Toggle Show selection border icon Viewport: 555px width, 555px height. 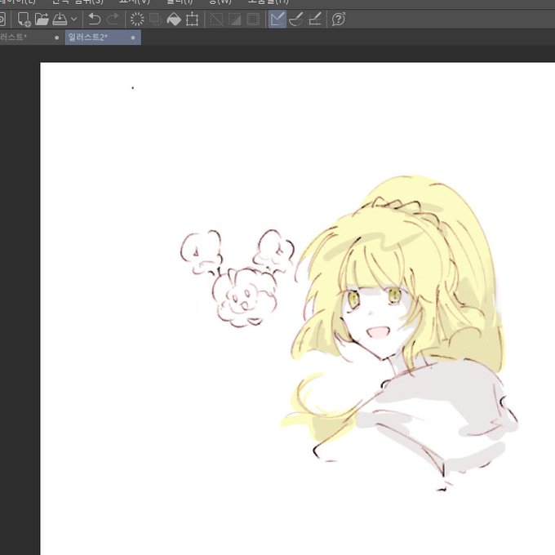tap(253, 20)
